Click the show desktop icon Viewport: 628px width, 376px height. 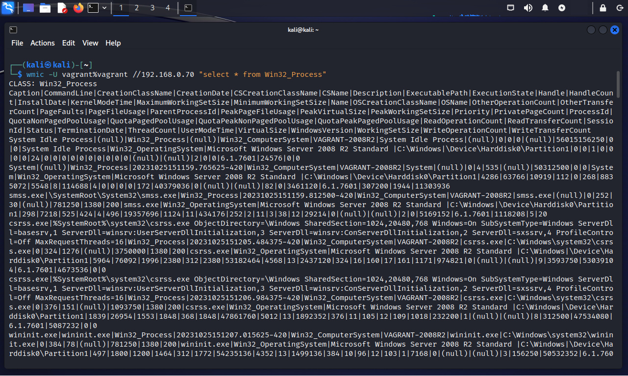click(28, 8)
